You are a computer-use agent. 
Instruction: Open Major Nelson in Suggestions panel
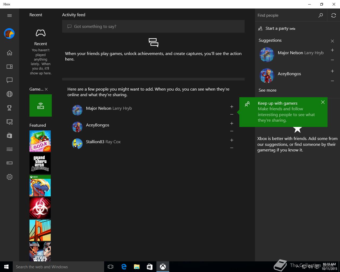click(301, 53)
